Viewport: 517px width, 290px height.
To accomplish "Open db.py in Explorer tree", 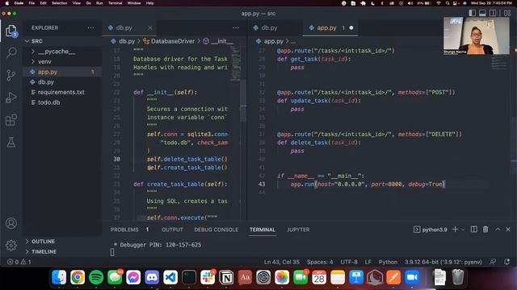I will [63, 82].
